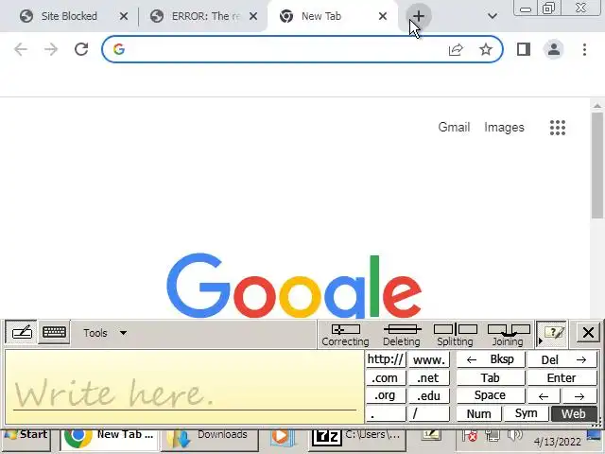Tap the left arrow cursor key
Screen dimensions: 605x454
544,396
